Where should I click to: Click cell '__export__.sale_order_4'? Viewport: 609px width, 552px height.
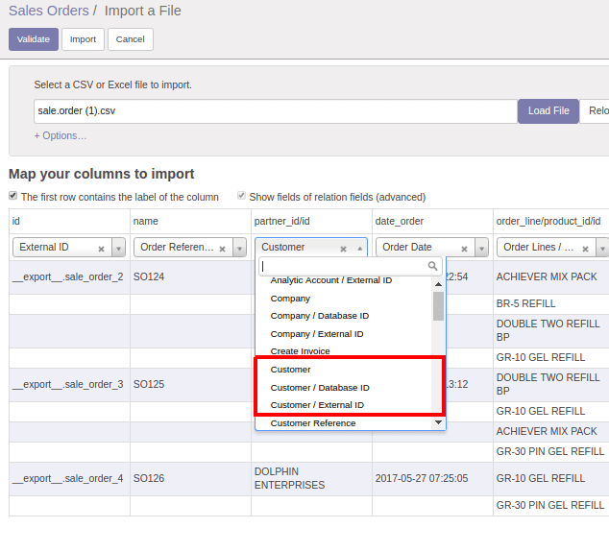pyautogui.click(x=69, y=479)
